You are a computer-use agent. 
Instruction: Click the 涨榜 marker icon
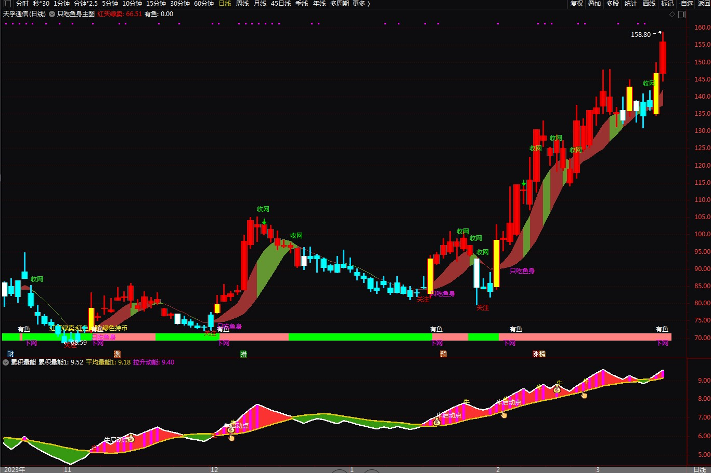[x=539, y=354]
